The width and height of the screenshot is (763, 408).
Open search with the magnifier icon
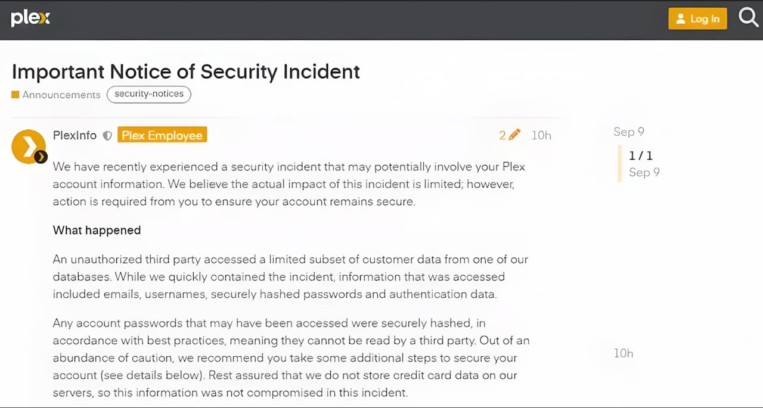[x=748, y=17]
